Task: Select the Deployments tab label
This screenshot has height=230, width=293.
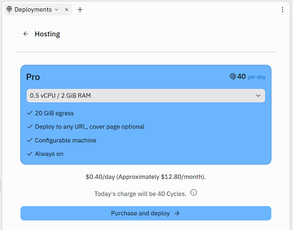Action: coord(33,10)
